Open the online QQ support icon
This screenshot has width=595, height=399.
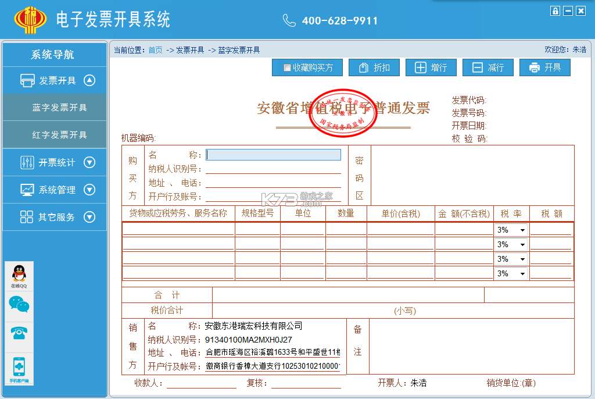click(19, 276)
